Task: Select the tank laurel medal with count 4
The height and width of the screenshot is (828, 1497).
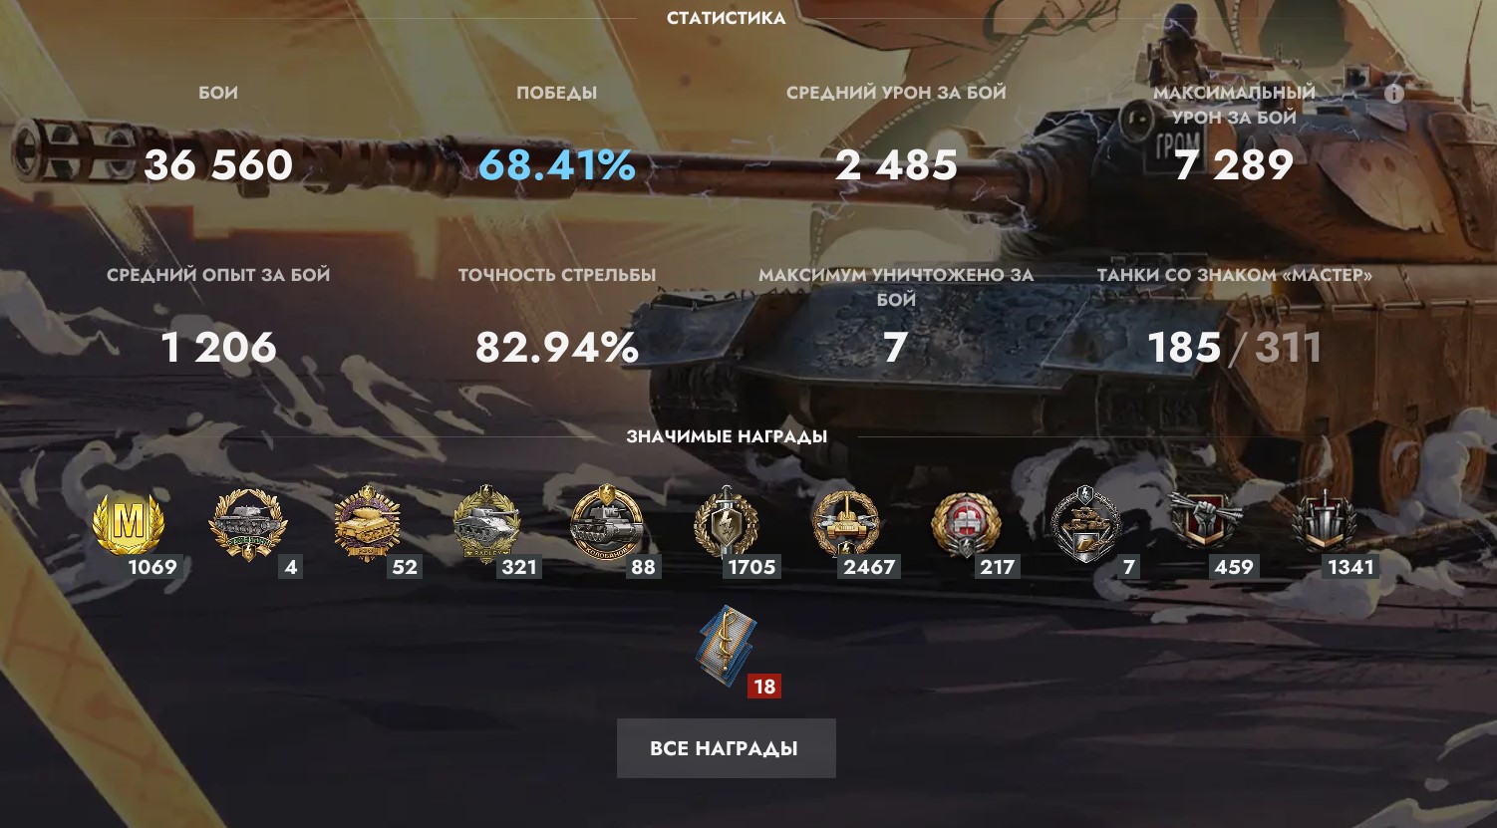Action: pyautogui.click(x=248, y=522)
